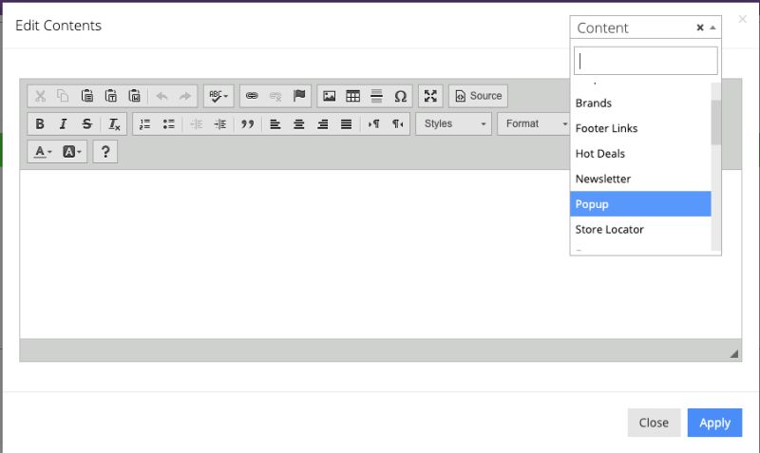
Task: Select Newsletter option
Action: (x=640, y=179)
